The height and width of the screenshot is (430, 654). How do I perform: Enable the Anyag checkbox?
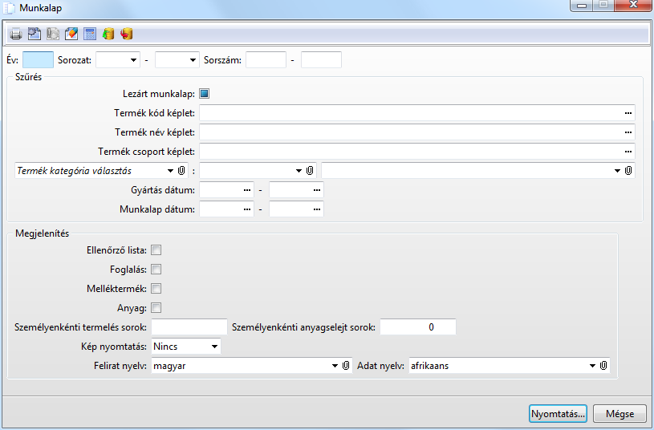pos(156,308)
